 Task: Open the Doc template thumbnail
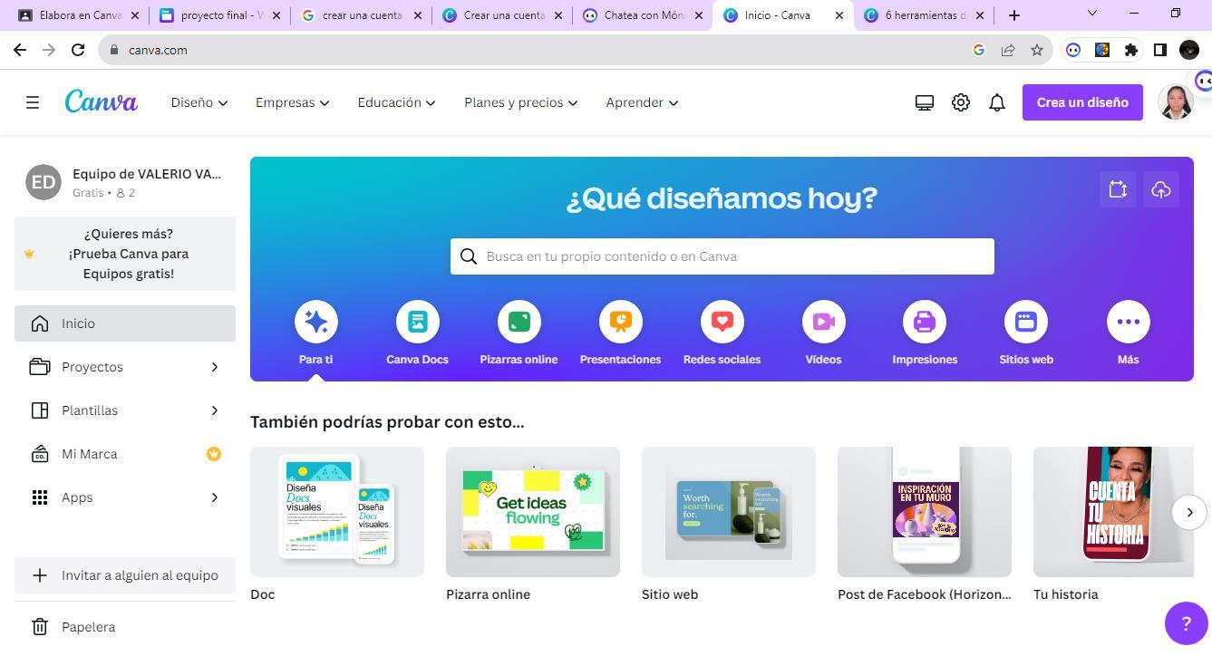[x=337, y=512]
